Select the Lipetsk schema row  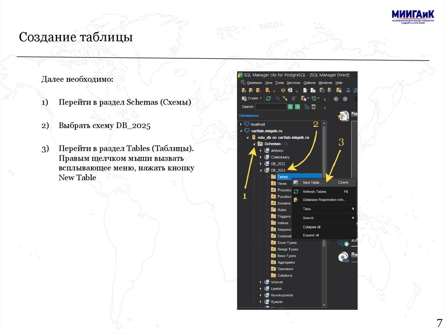[x=276, y=288]
